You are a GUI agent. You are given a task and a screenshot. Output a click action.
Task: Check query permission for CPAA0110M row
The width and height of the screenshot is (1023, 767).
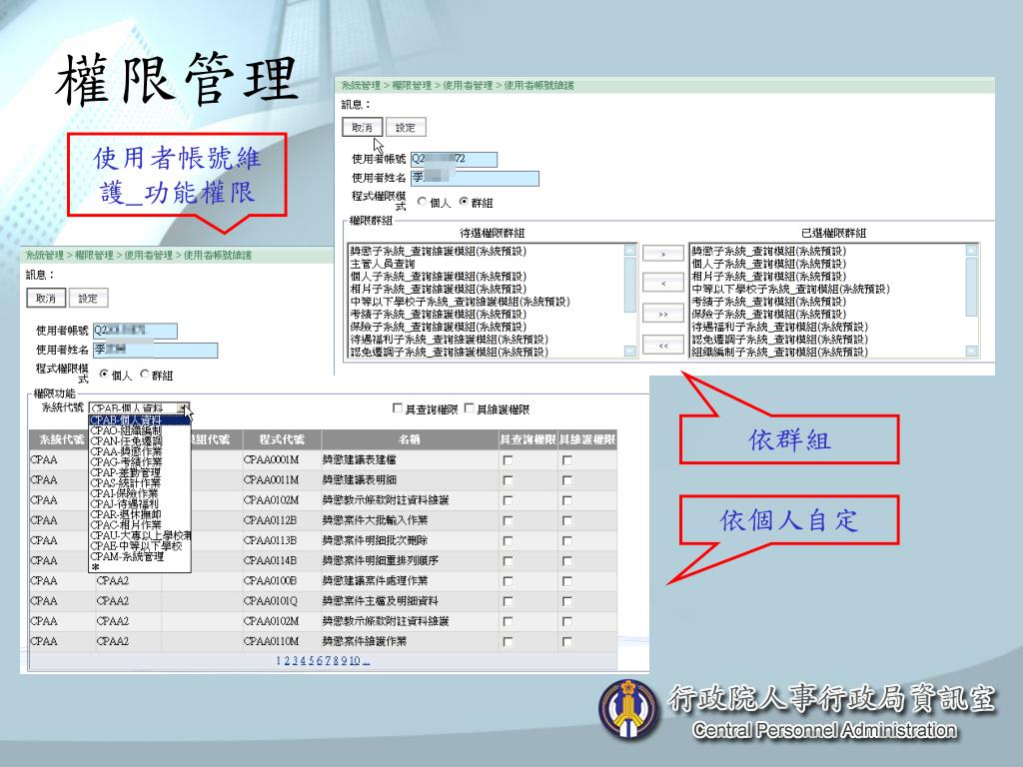tap(508, 642)
